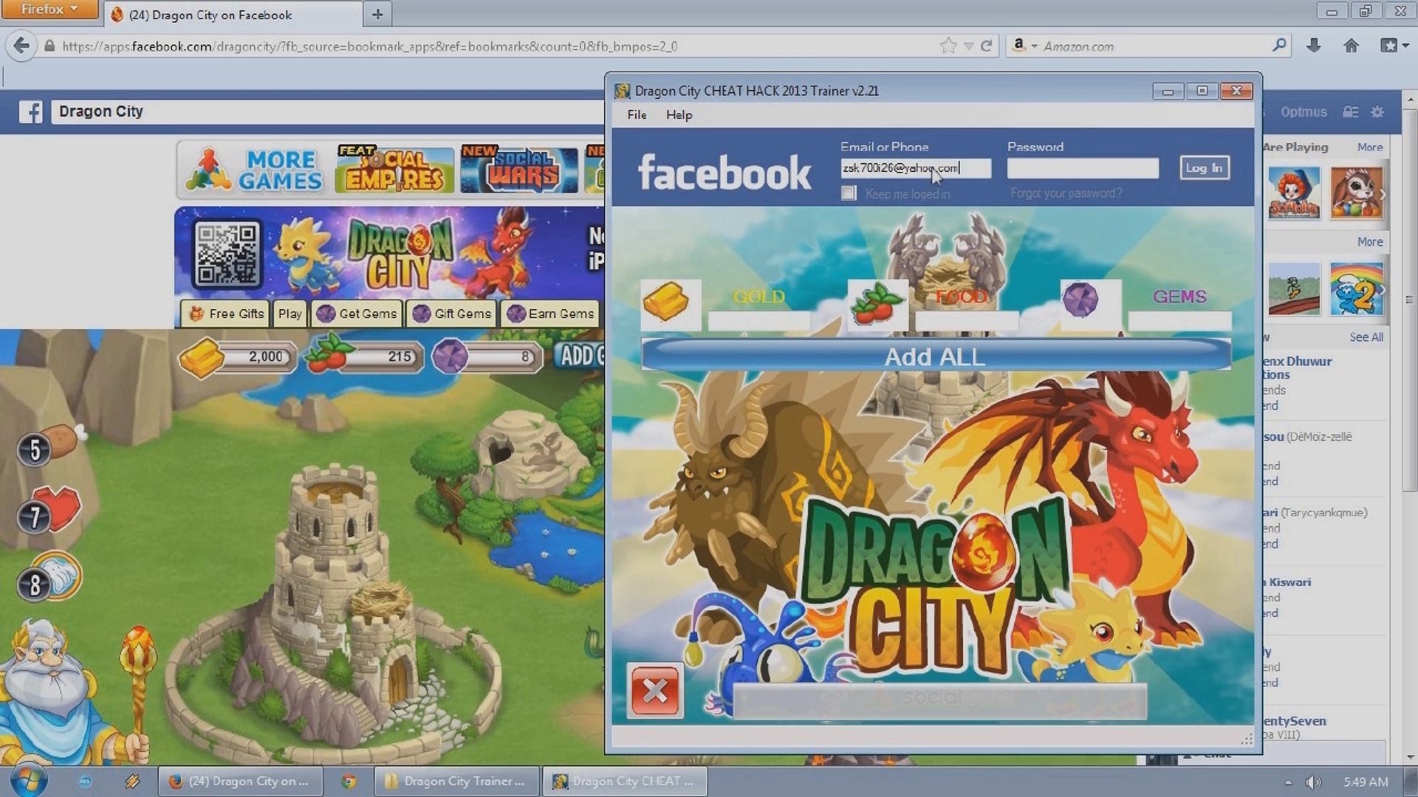1418x797 pixels.
Task: Click the Dragon City Facebook search box
Action: pos(328,112)
